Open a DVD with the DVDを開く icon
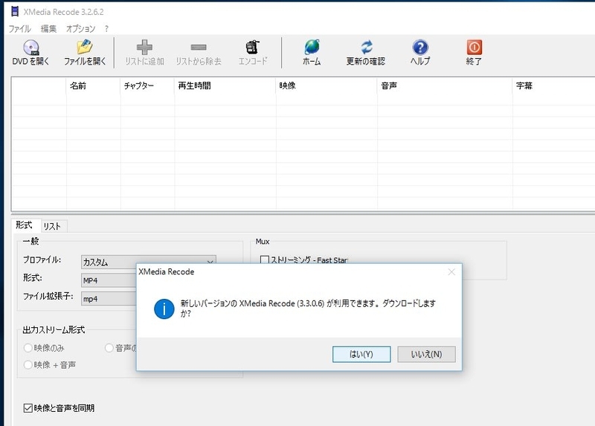 click(30, 48)
